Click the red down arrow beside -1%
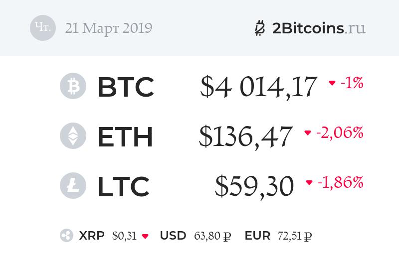Image resolution: width=399 pixels, height=269 pixels. 332,83
